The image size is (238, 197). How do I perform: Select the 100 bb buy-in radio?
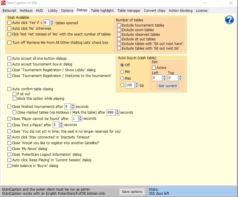coord(122,85)
